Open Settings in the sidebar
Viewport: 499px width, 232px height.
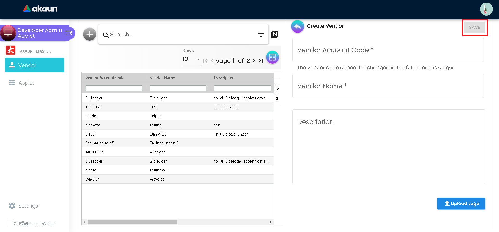pyautogui.click(x=28, y=206)
